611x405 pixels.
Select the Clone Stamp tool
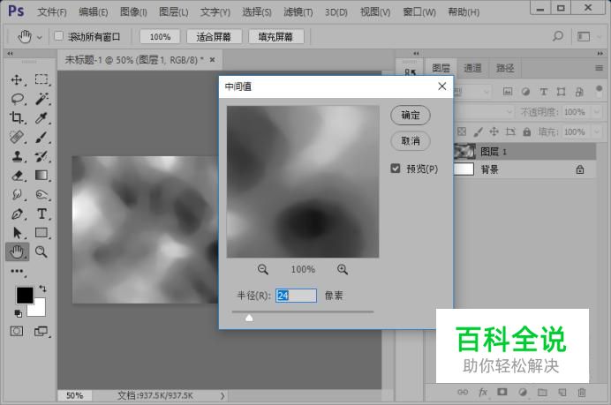coord(17,156)
